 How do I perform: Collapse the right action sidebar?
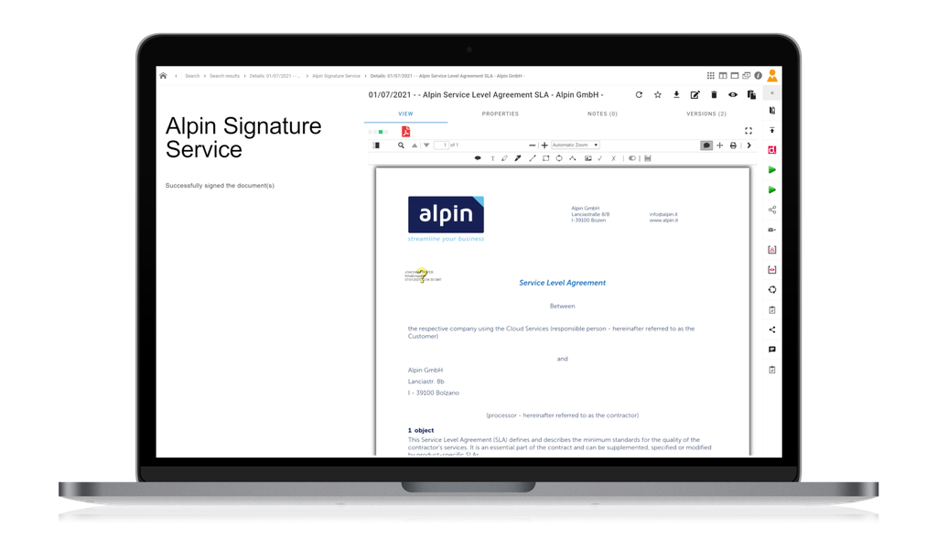click(772, 93)
